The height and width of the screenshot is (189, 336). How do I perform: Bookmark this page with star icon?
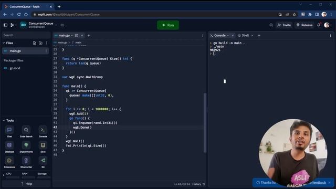pyautogui.click(x=294, y=14)
